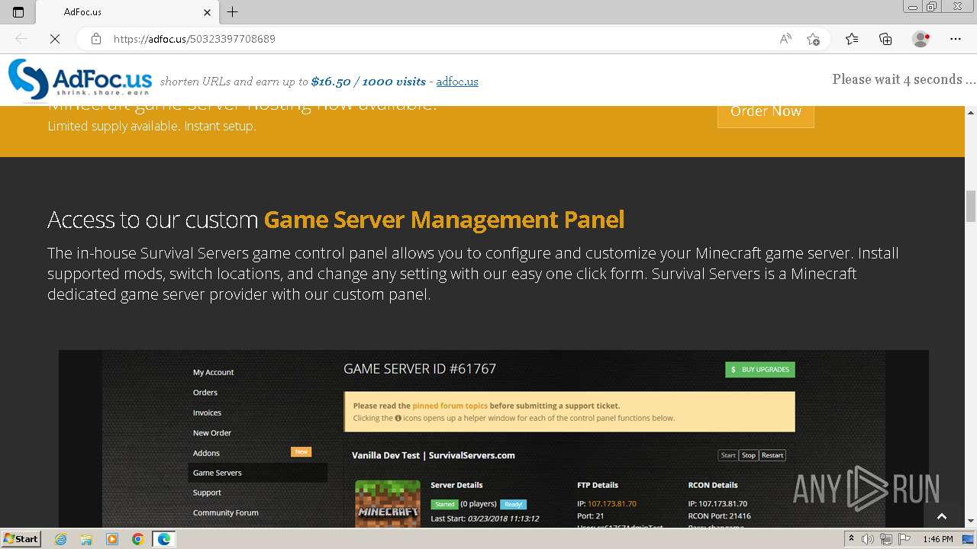
Task: Click the Order Now button
Action: tap(766, 111)
